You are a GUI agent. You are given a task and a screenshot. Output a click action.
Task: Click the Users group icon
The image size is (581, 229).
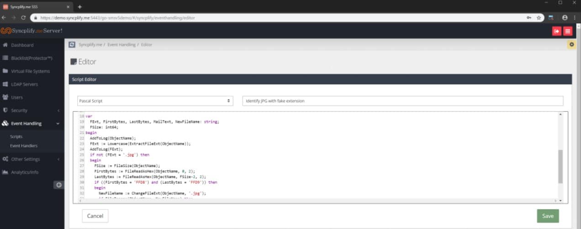coord(5,97)
